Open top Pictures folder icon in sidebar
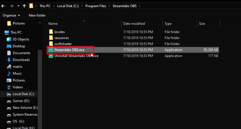Viewport: 241px width, 129px height. [x=9, y=23]
